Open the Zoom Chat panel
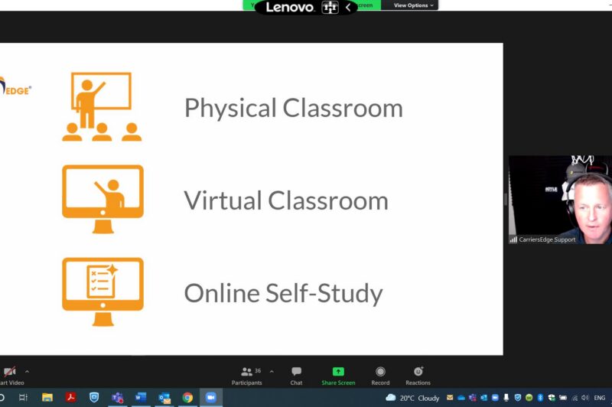Image resolution: width=612 pixels, height=407 pixels. point(296,375)
